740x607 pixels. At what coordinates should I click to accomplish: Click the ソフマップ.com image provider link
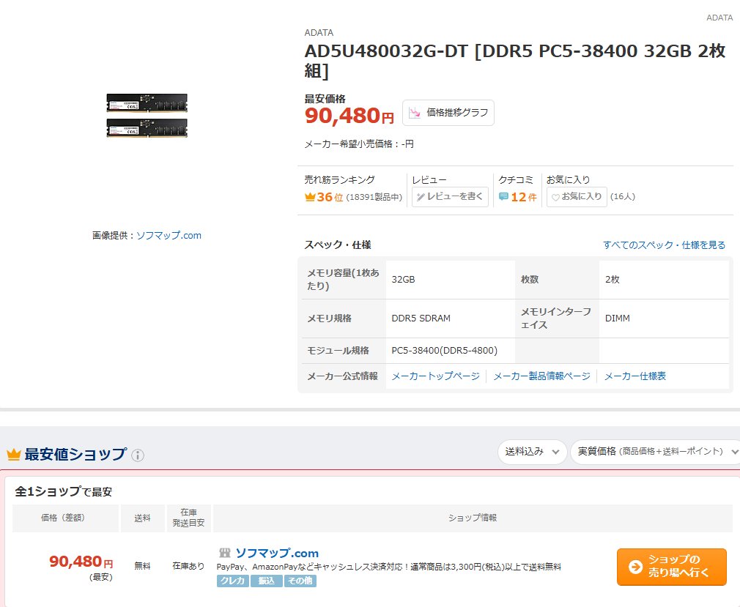coord(169,235)
